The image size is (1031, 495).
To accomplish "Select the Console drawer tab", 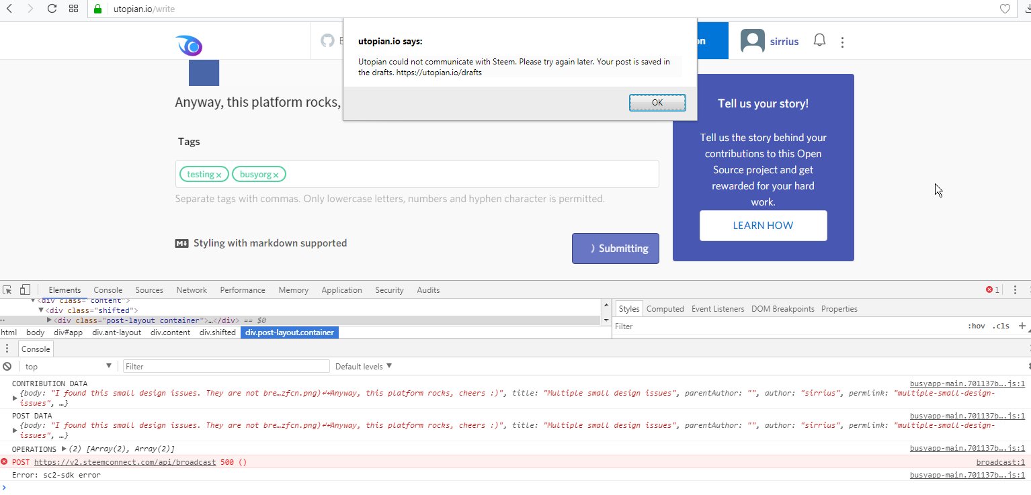I will click(36, 349).
